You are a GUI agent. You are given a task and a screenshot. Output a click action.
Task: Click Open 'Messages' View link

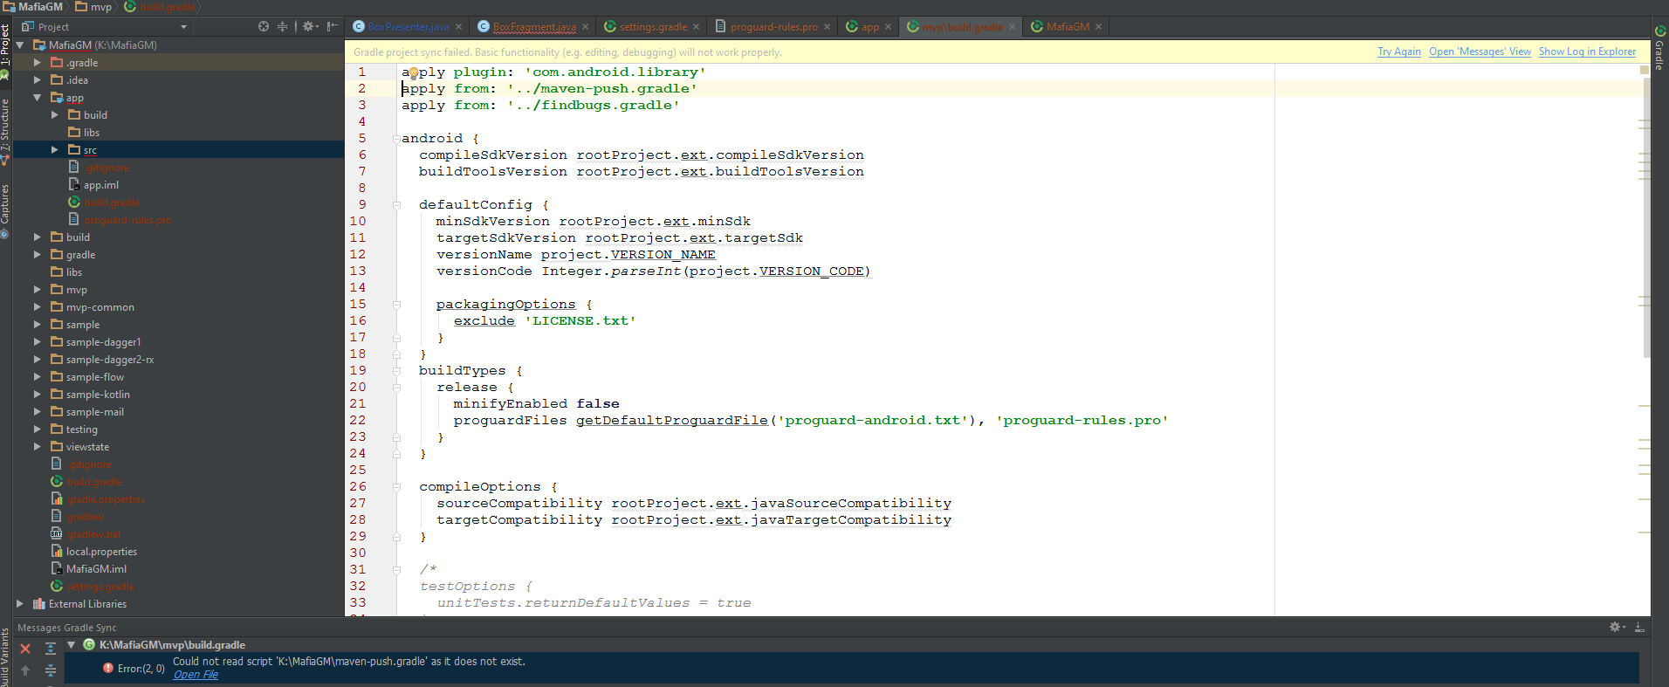1480,52
